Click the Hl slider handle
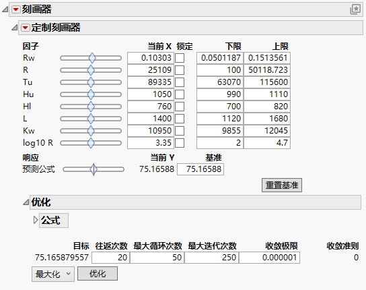This screenshot has height=290, width=366. pyautogui.click(x=91, y=107)
